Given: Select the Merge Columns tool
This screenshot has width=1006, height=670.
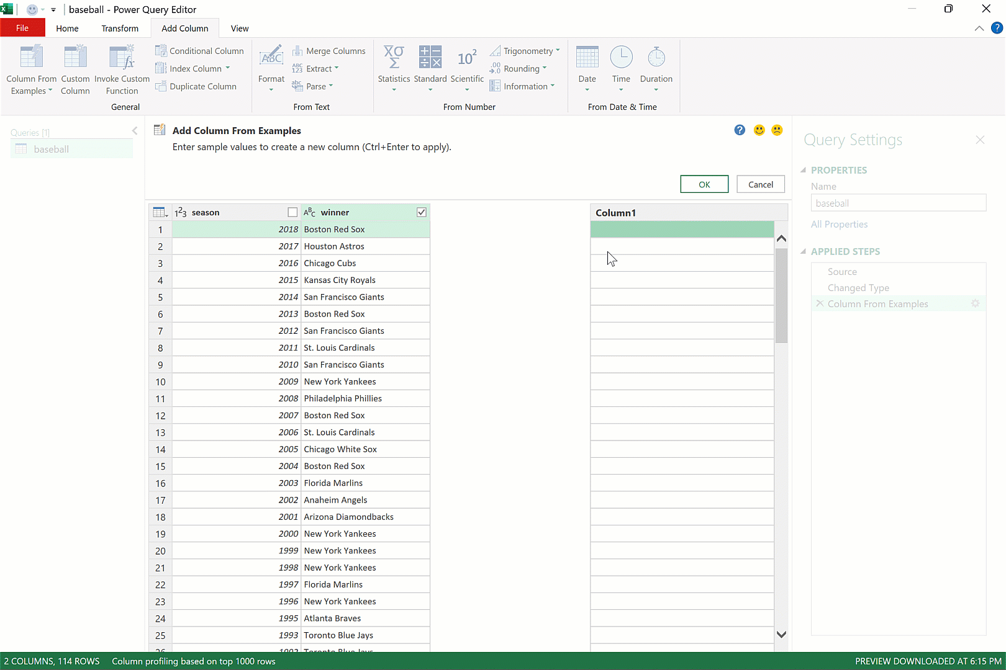Looking at the screenshot, I should coord(329,51).
